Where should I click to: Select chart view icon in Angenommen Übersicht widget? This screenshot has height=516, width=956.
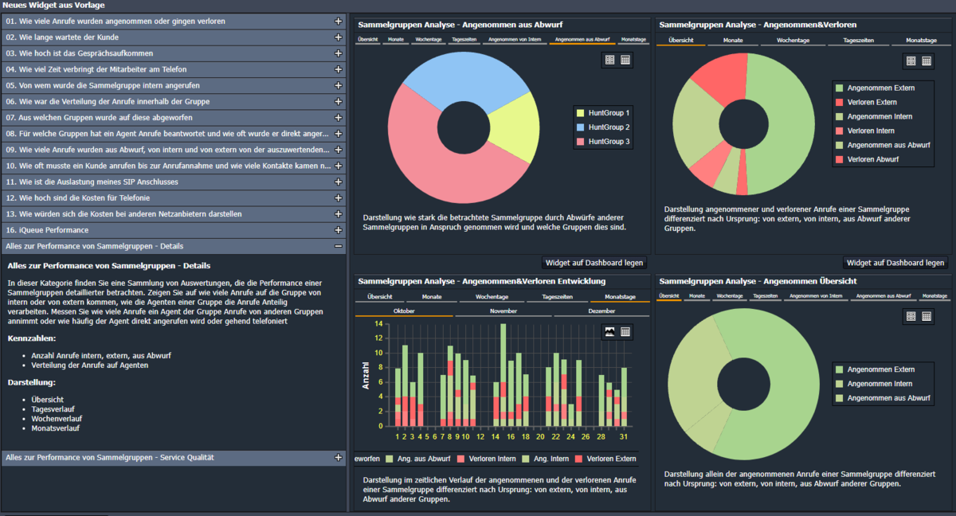[911, 316]
